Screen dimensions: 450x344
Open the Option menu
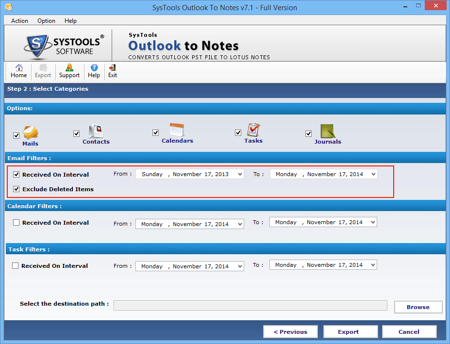[x=46, y=21]
